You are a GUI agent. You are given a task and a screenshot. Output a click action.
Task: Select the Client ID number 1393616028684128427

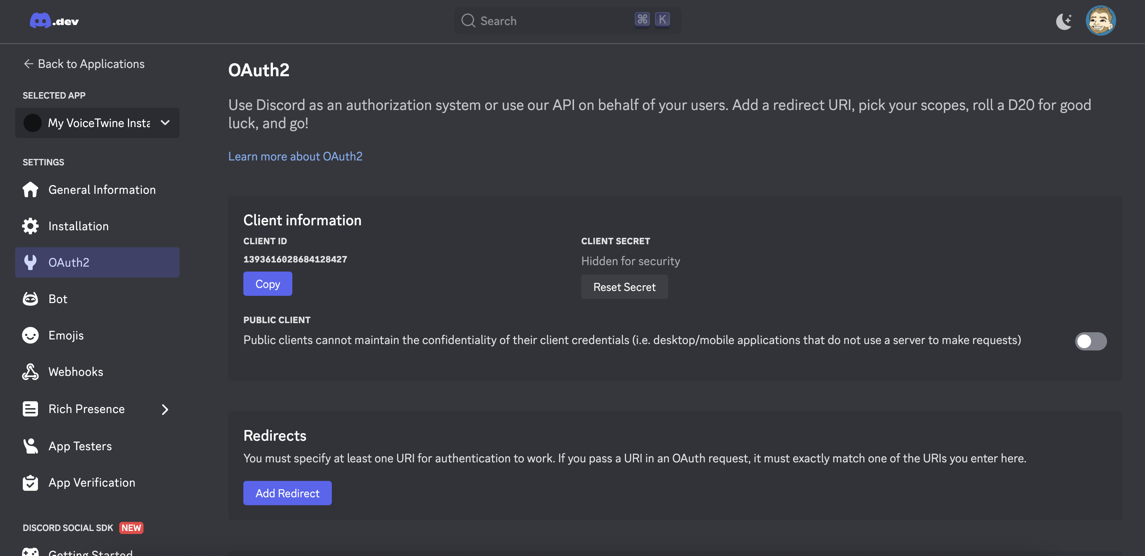tap(295, 259)
